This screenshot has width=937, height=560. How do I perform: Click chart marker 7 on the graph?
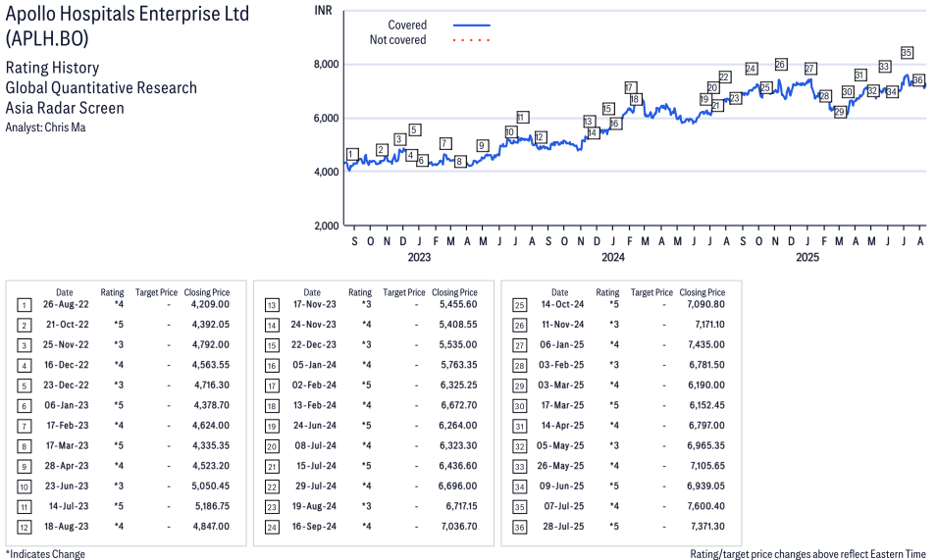tap(444, 143)
